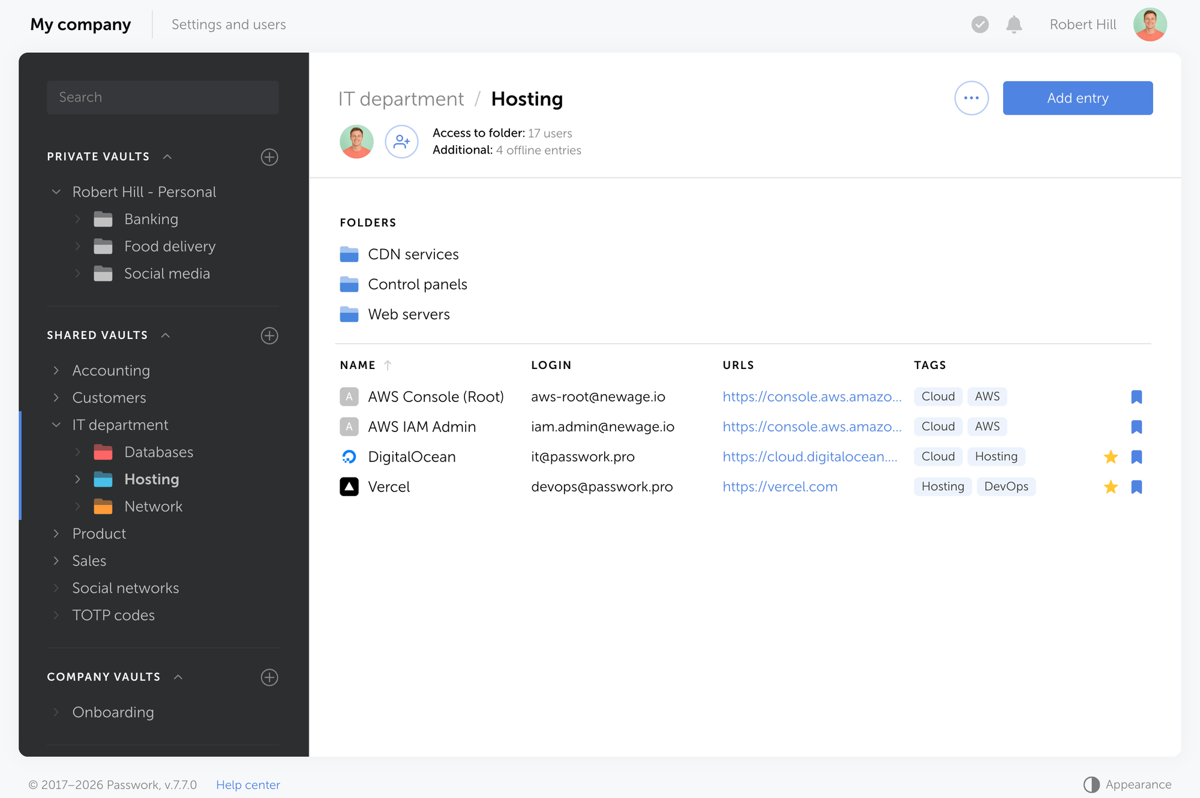Open the notifications bell

tap(1014, 25)
